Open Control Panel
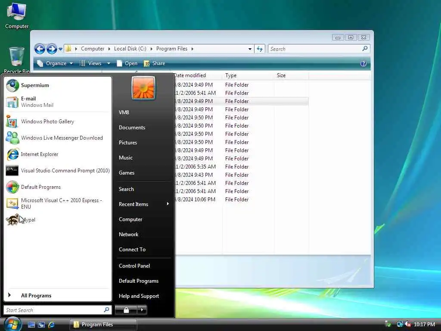Image resolution: width=441 pixels, height=331 pixels. click(x=144, y=265)
